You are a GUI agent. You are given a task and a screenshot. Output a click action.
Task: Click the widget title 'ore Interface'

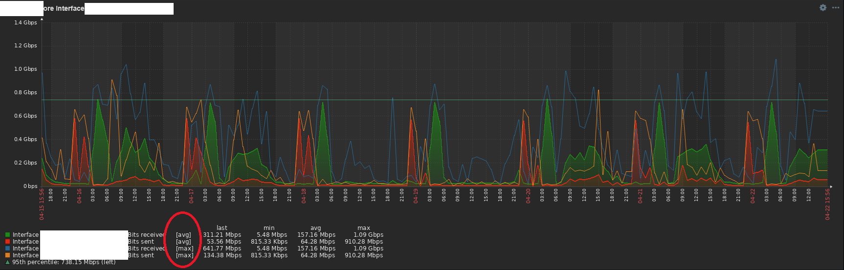[64, 8]
